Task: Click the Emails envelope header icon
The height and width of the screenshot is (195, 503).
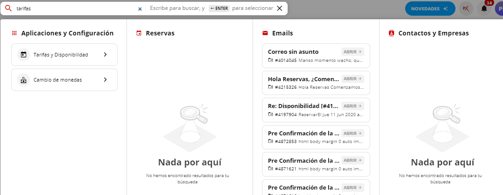Action: tap(265, 33)
